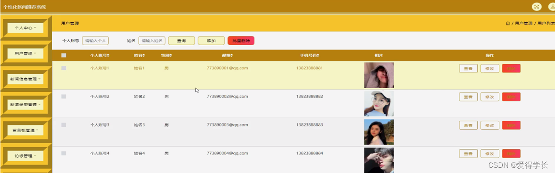Click the 个人账号2 cell text
This screenshot has width=555, height=173.
coord(100,96)
